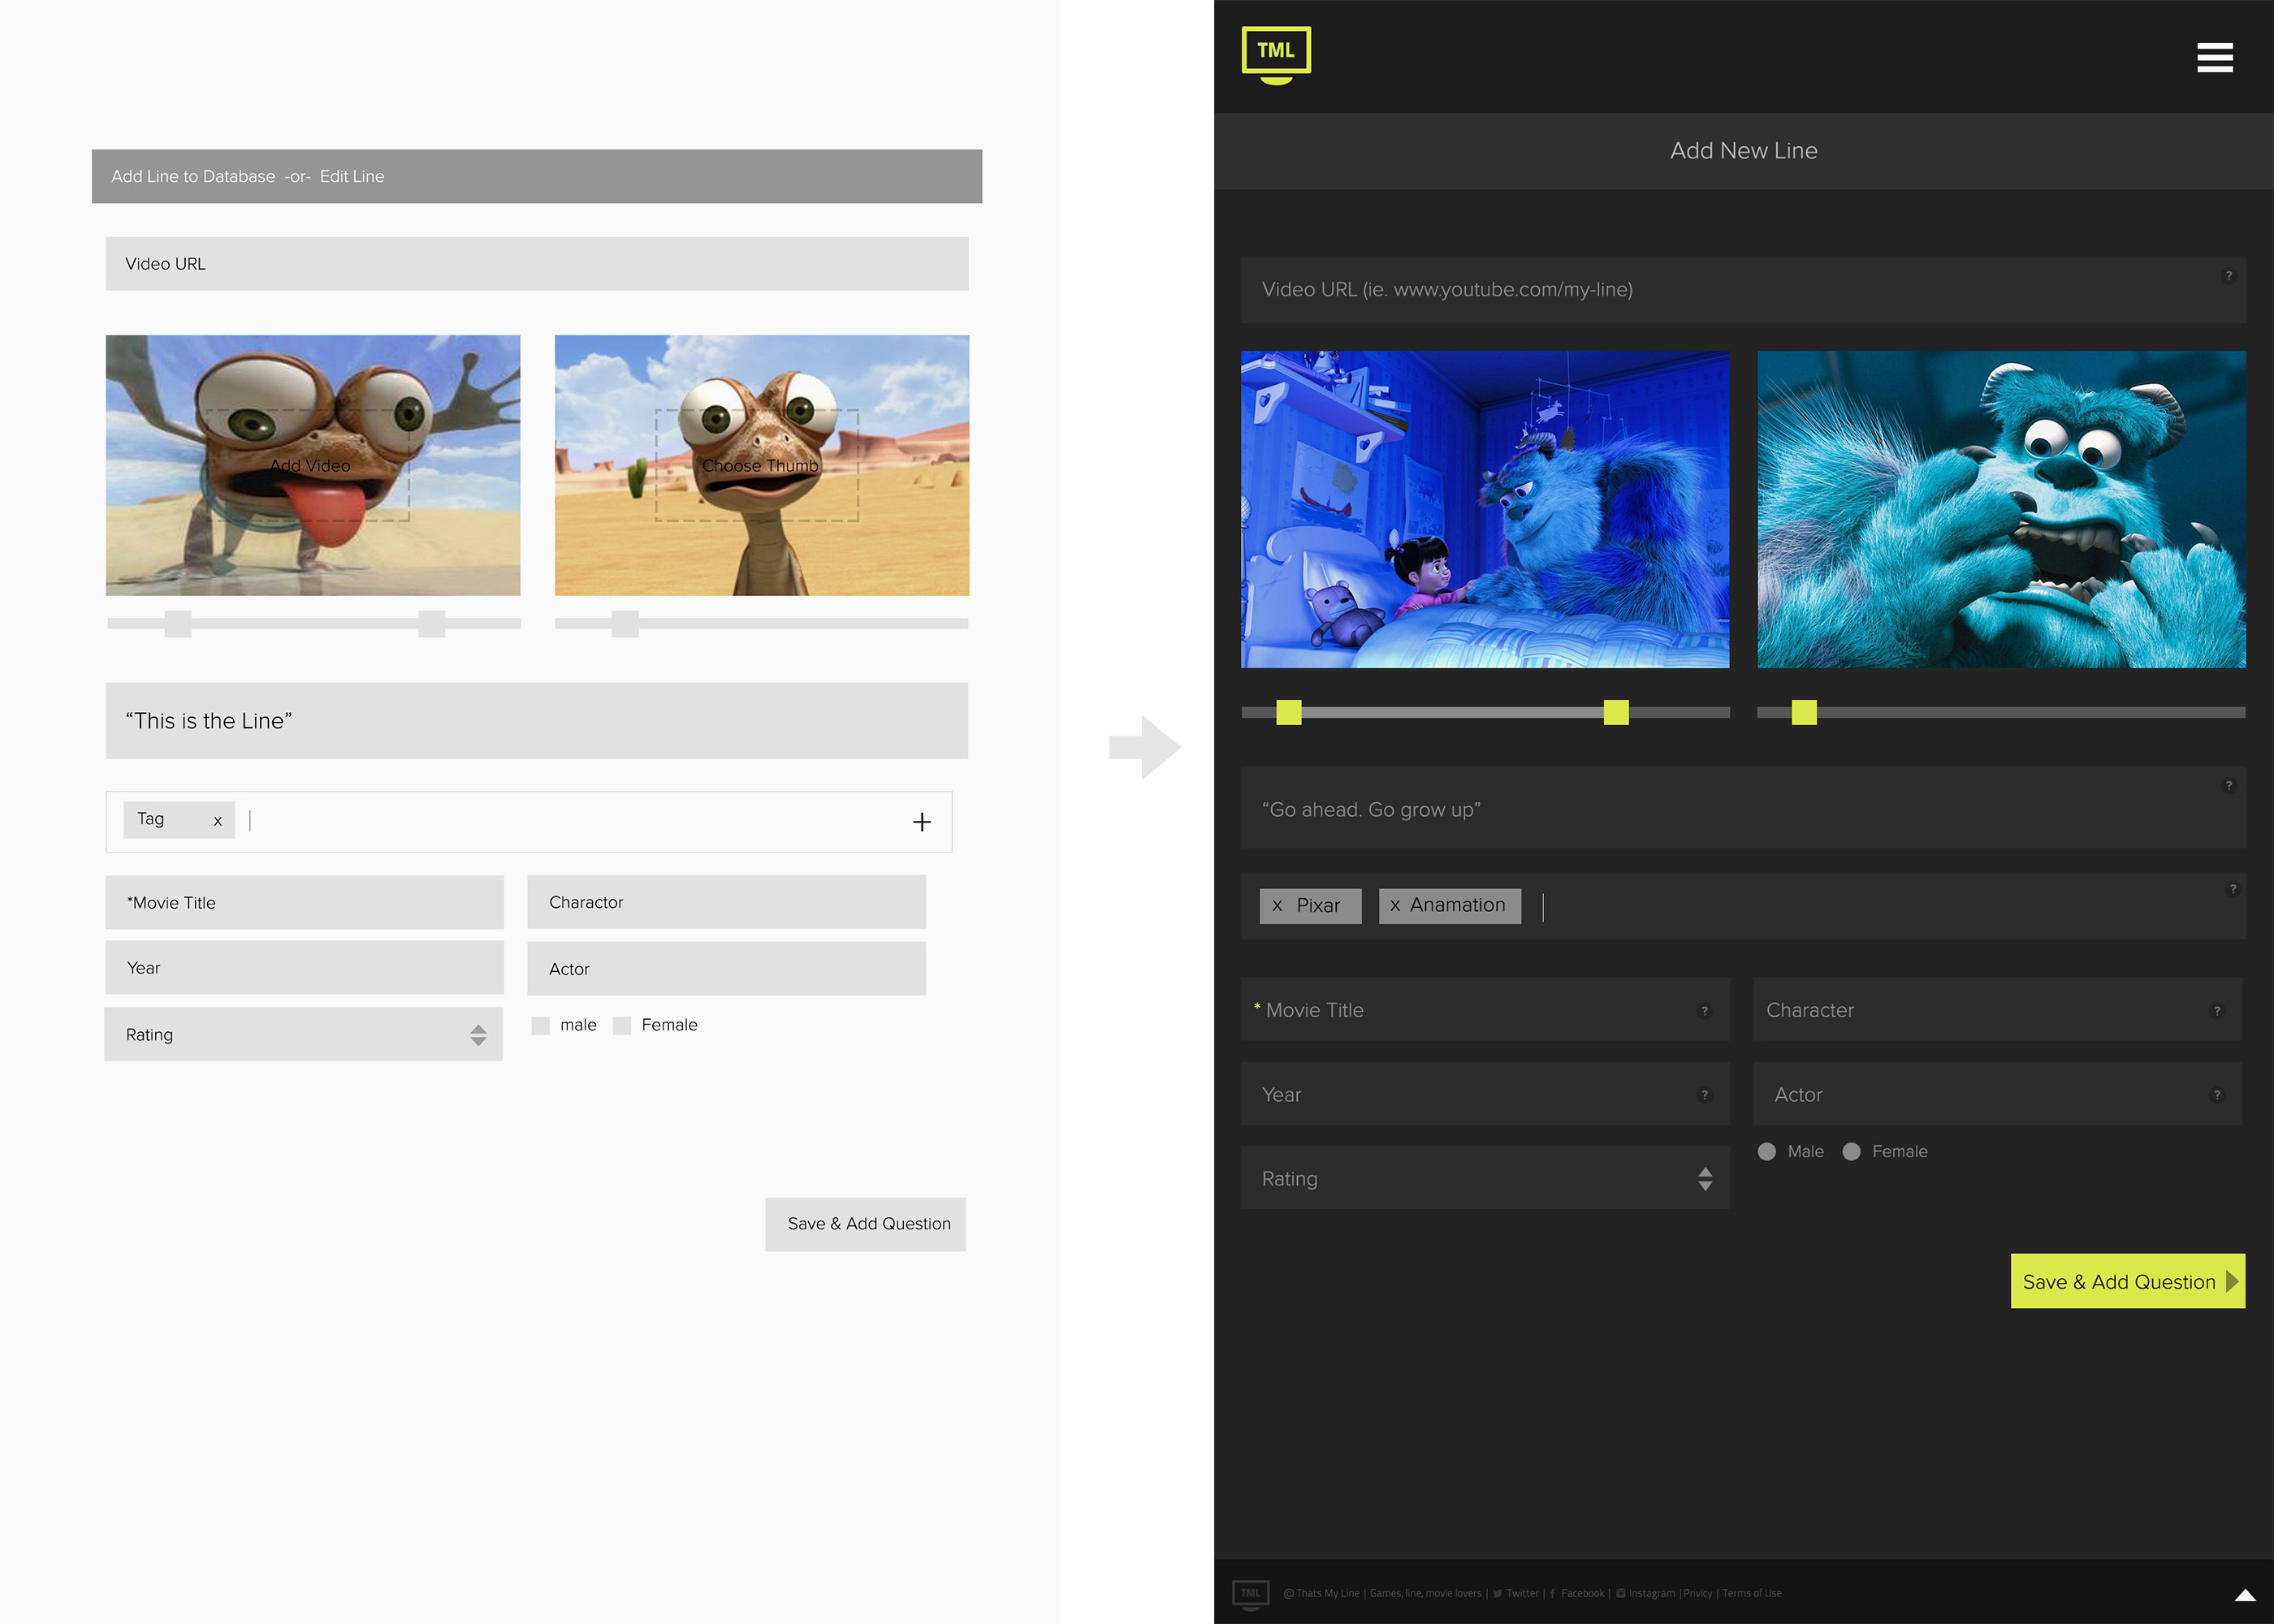Open the Instagram link in the footer
This screenshot has width=2274, height=1624.
[1652, 1593]
